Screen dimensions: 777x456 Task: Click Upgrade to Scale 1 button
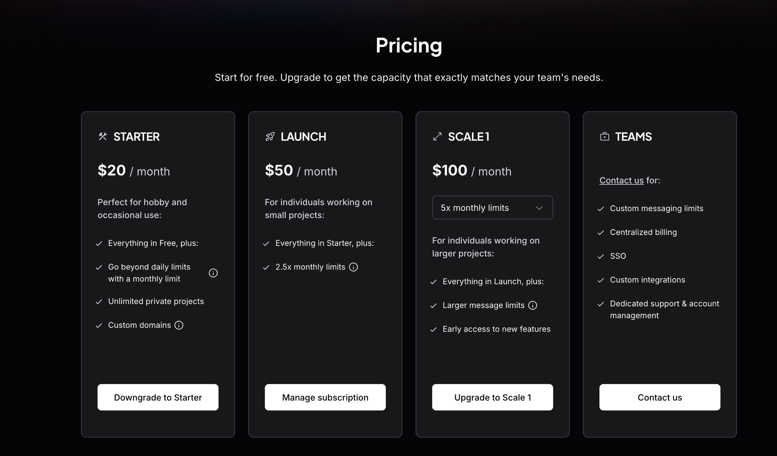(x=492, y=397)
